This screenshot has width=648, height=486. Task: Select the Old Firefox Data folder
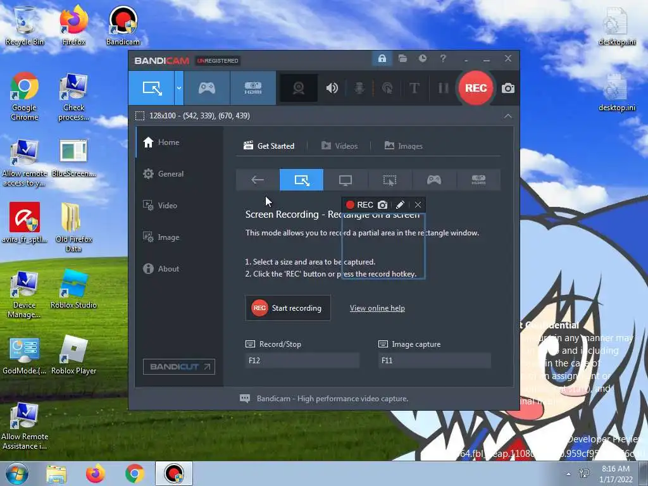(73, 227)
